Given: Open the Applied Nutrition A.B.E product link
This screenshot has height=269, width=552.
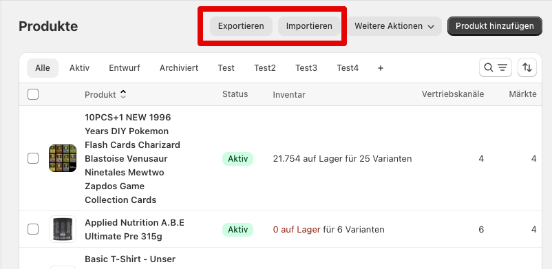Looking at the screenshot, I should tap(134, 230).
